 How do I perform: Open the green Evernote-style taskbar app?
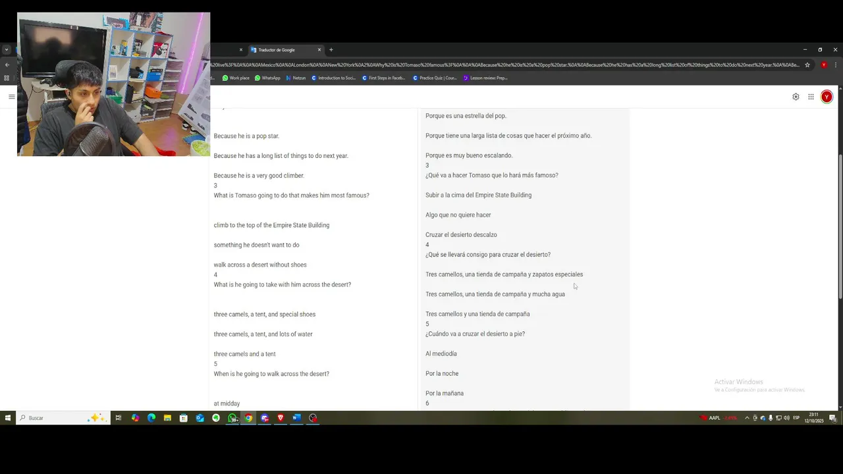(x=216, y=418)
